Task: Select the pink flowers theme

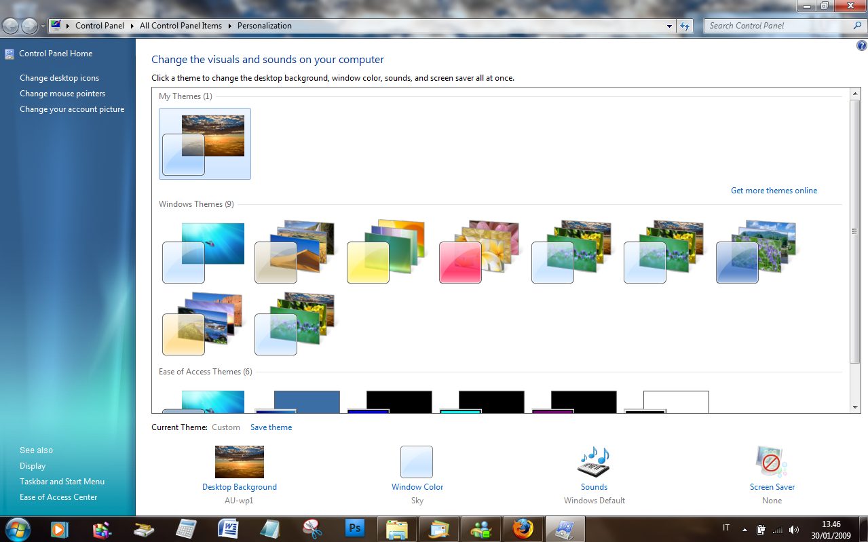Action: click(480, 252)
